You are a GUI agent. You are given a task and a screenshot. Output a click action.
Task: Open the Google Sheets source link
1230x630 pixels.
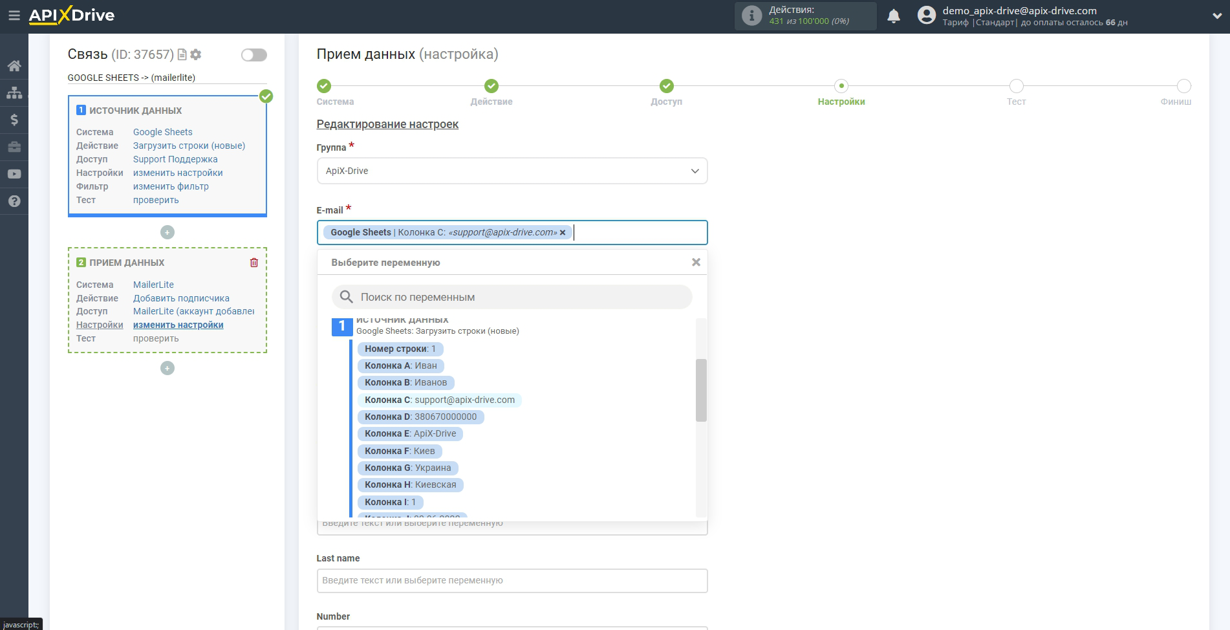point(163,132)
